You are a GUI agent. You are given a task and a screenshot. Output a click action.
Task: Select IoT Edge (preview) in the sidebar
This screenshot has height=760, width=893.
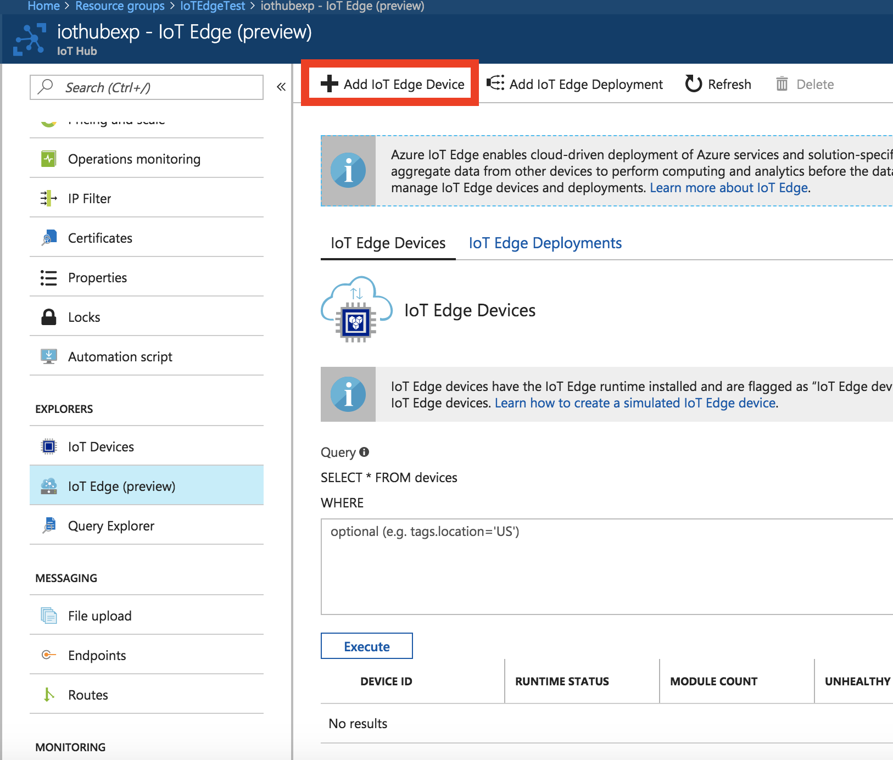point(147,485)
